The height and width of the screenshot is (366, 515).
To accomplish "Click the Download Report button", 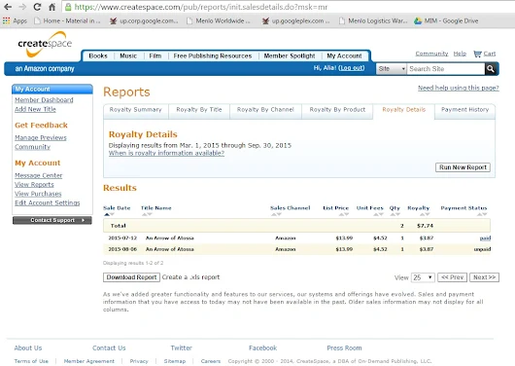I will [x=131, y=277].
